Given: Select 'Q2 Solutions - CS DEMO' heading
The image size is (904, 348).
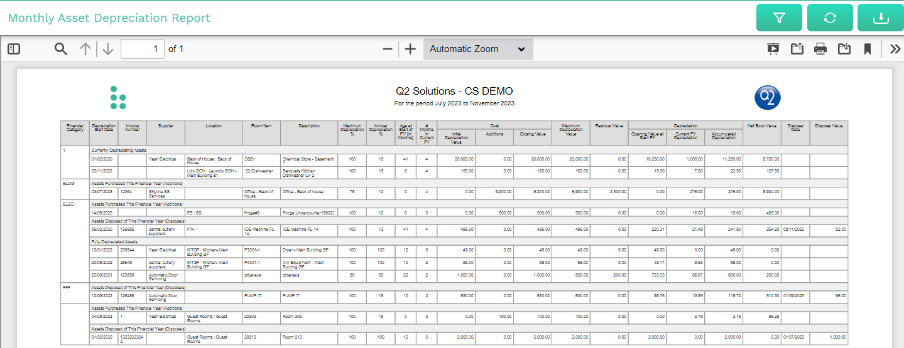Looking at the screenshot, I should click(x=454, y=91).
